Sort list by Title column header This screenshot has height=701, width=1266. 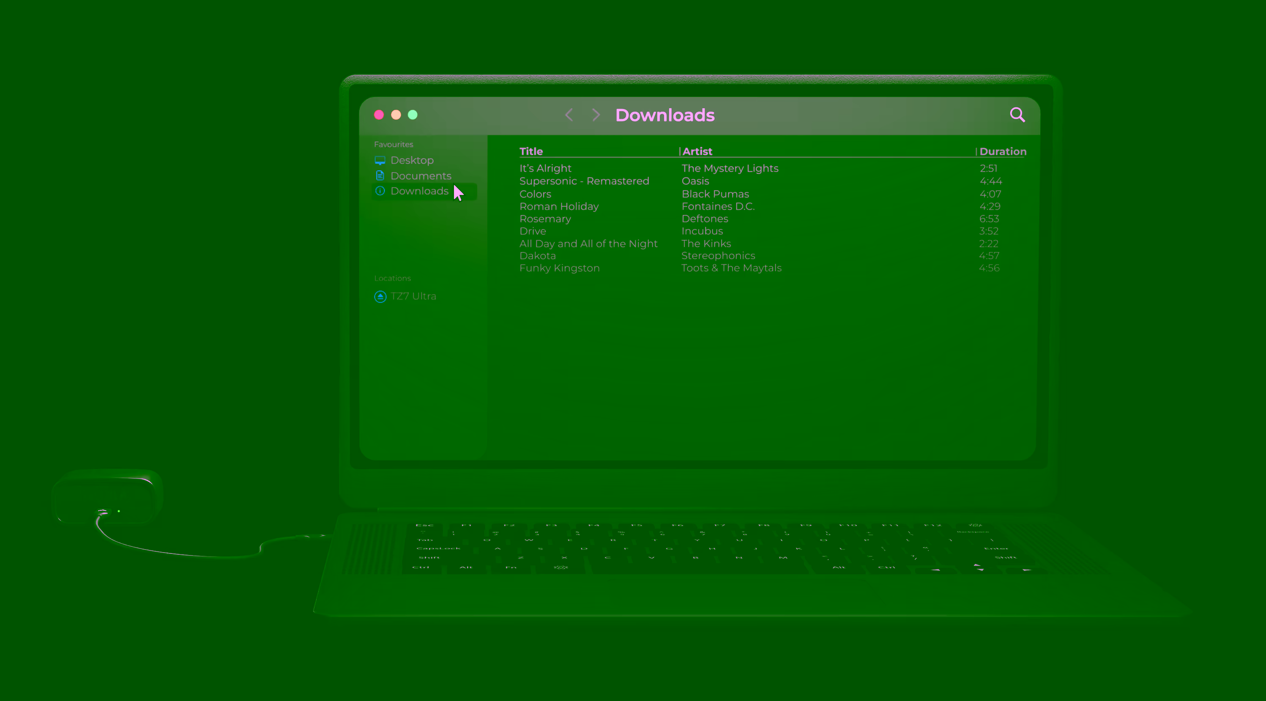point(531,151)
